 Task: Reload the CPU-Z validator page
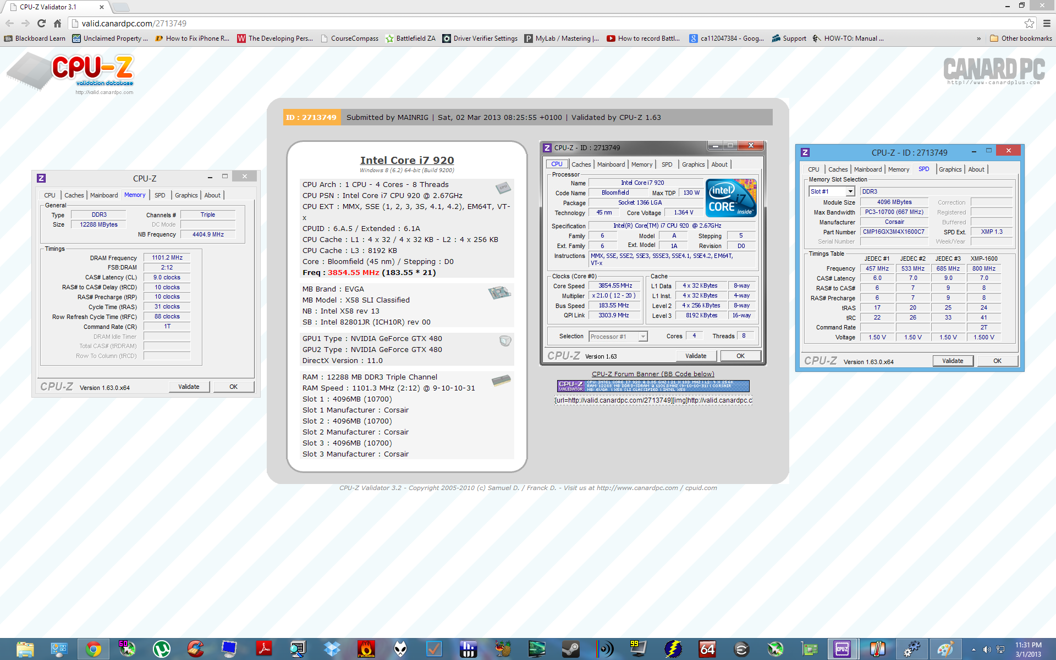click(41, 23)
